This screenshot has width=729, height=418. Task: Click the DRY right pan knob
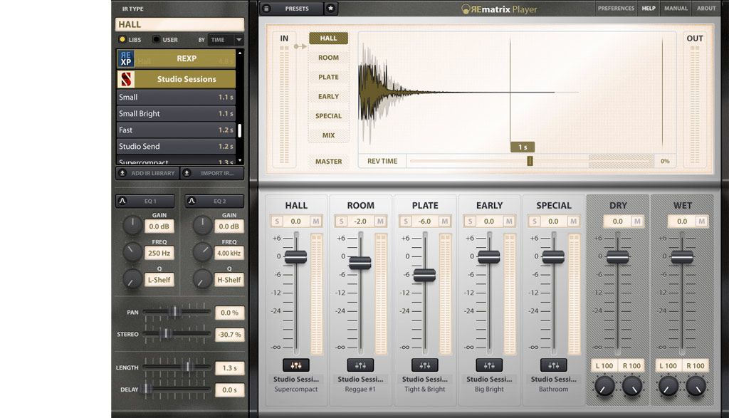(632, 386)
